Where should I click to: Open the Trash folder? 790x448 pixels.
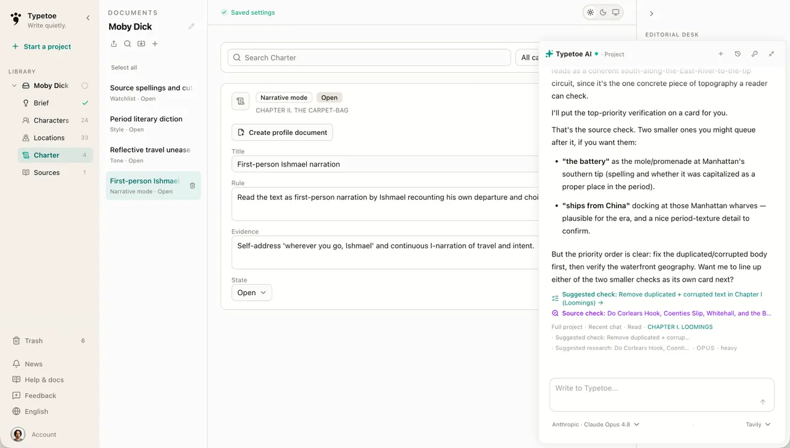point(49,341)
